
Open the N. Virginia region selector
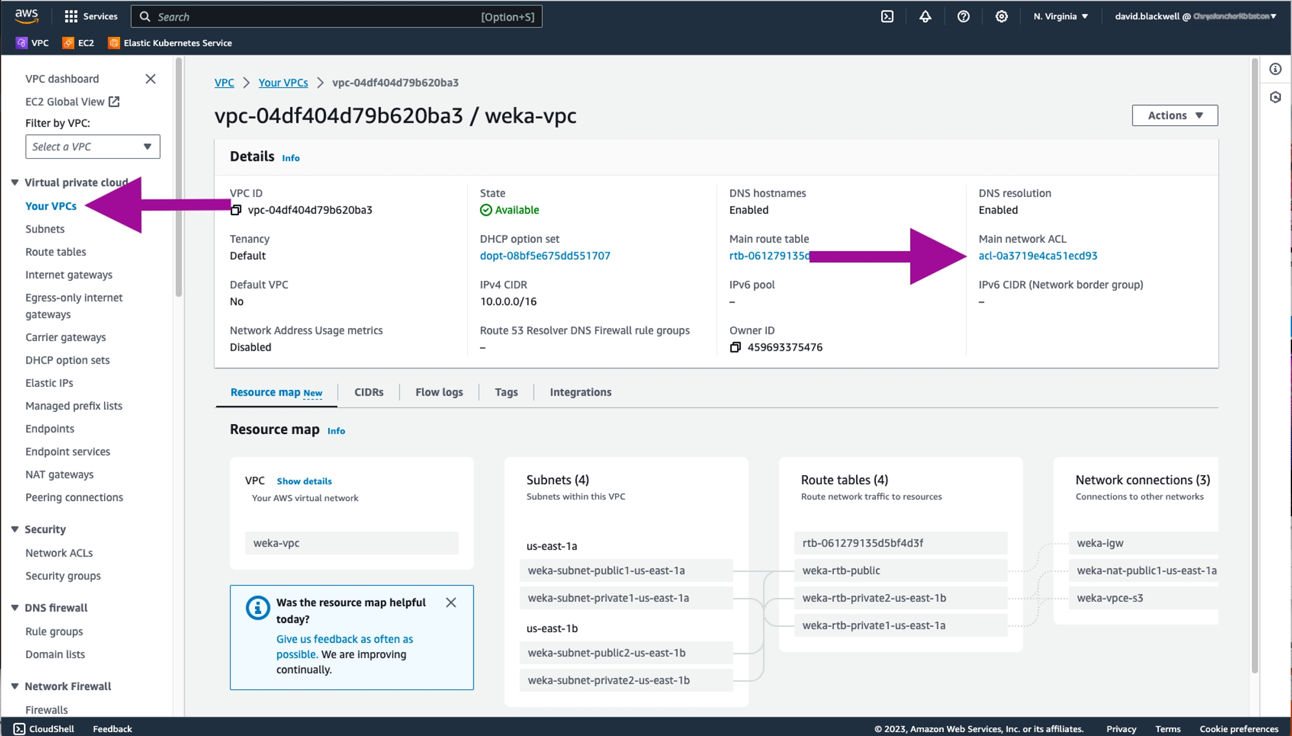[1060, 17]
